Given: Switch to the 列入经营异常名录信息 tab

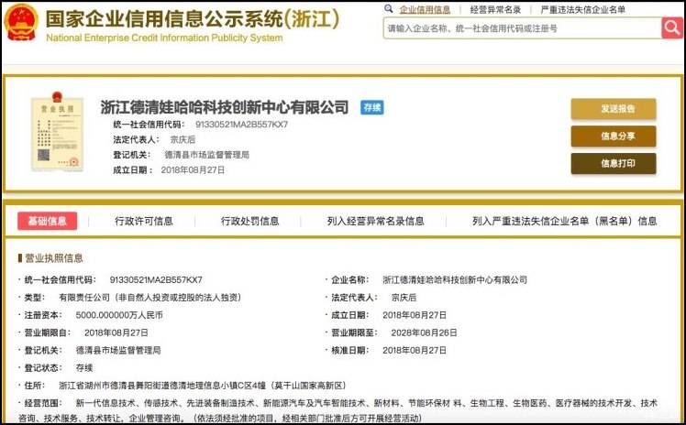Looking at the screenshot, I should [375, 221].
